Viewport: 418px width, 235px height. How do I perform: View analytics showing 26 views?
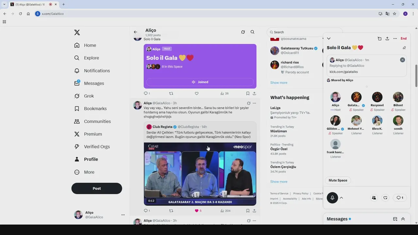[224, 93]
